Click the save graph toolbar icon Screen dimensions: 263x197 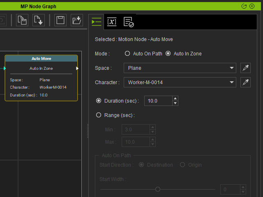click(60, 20)
